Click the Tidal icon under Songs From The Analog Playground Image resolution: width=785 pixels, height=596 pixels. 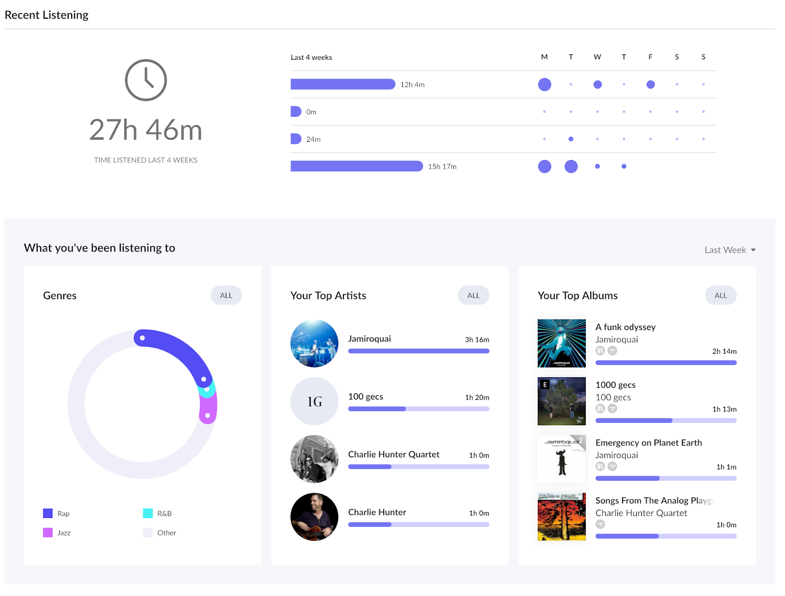coord(600,524)
